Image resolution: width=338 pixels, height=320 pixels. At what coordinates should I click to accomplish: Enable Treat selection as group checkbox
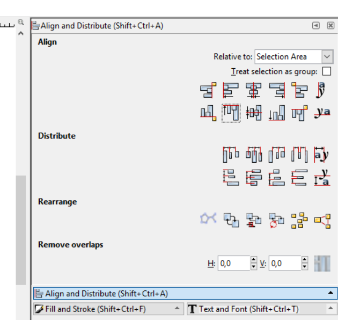(327, 71)
